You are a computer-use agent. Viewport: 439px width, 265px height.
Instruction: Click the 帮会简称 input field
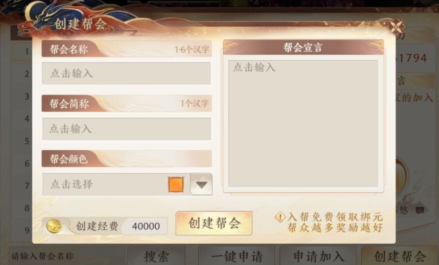pos(126,129)
